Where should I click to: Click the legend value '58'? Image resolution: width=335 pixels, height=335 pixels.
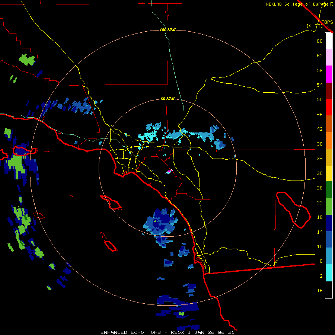click(320, 70)
